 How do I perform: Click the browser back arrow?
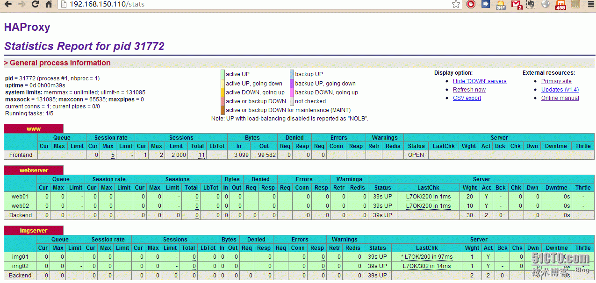[8, 5]
